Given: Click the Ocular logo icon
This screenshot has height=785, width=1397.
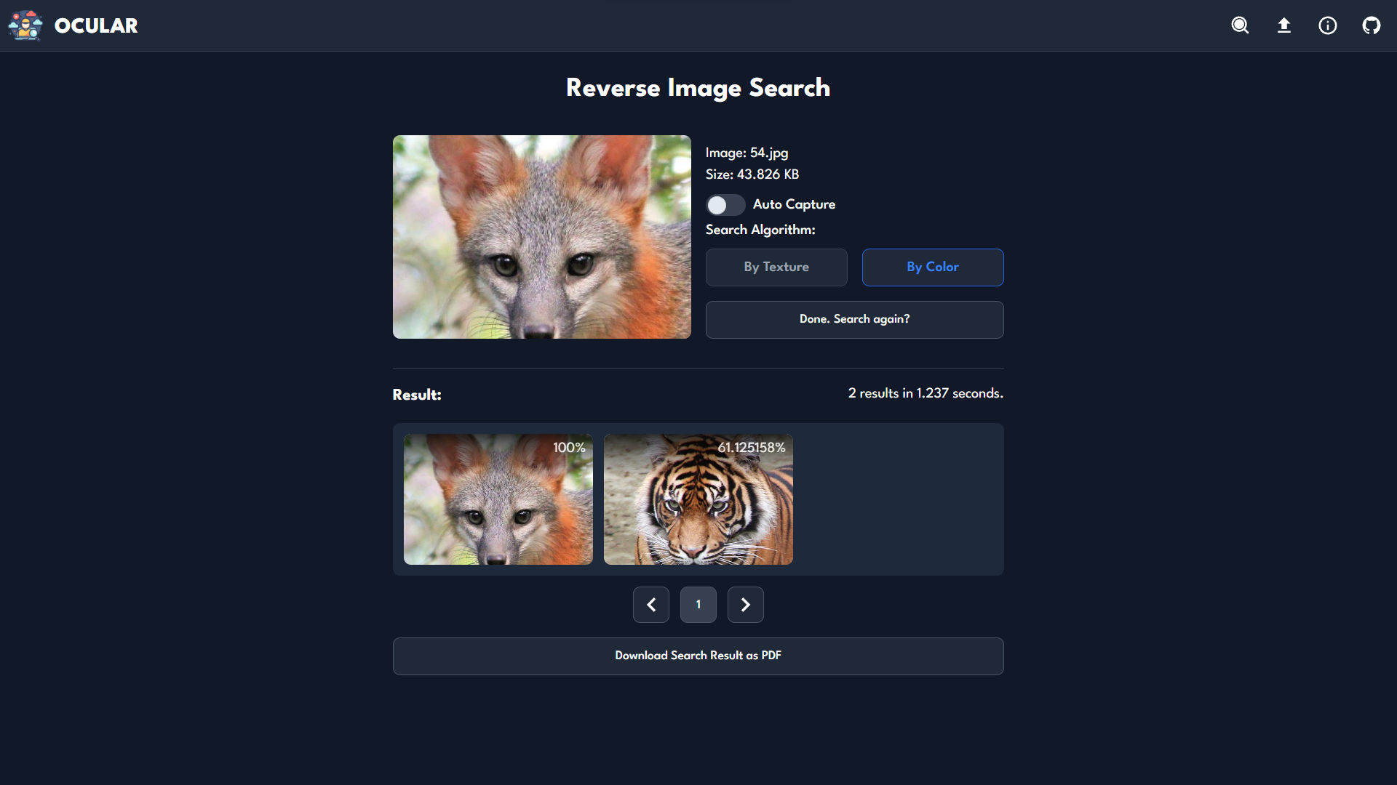Looking at the screenshot, I should pos(25,25).
